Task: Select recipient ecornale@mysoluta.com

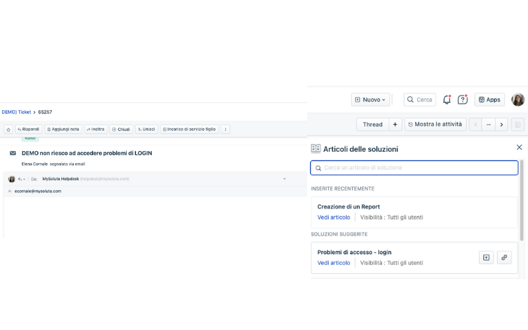Action: coord(38,191)
